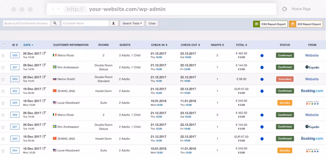Click the orange ICS calendar icon
326x158 pixels.
point(293,24)
